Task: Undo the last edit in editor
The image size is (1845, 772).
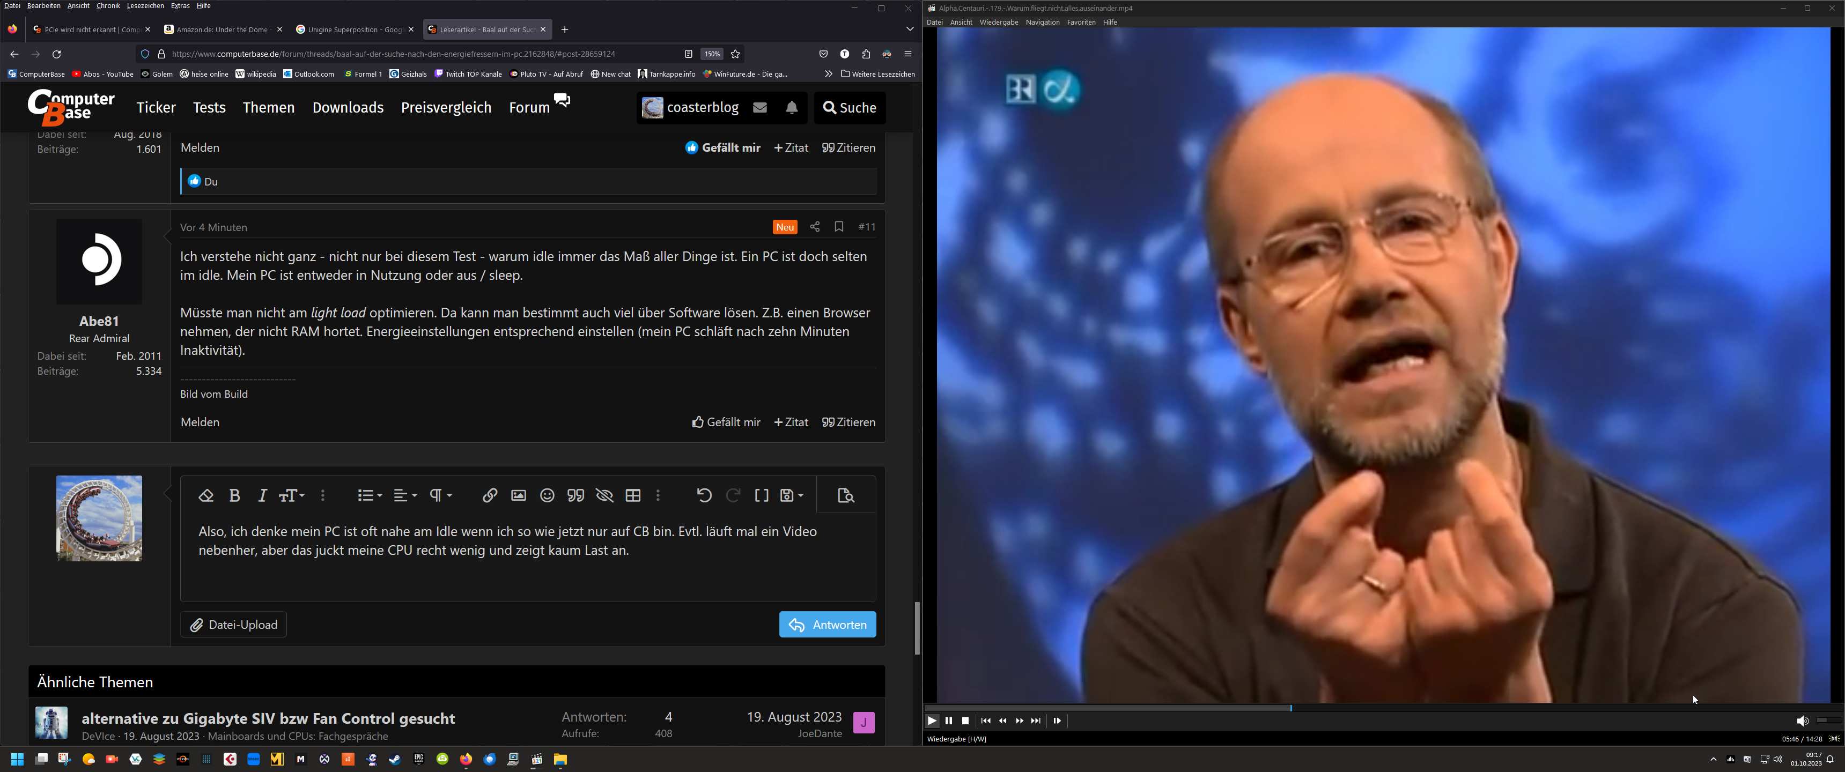Action: (x=704, y=495)
